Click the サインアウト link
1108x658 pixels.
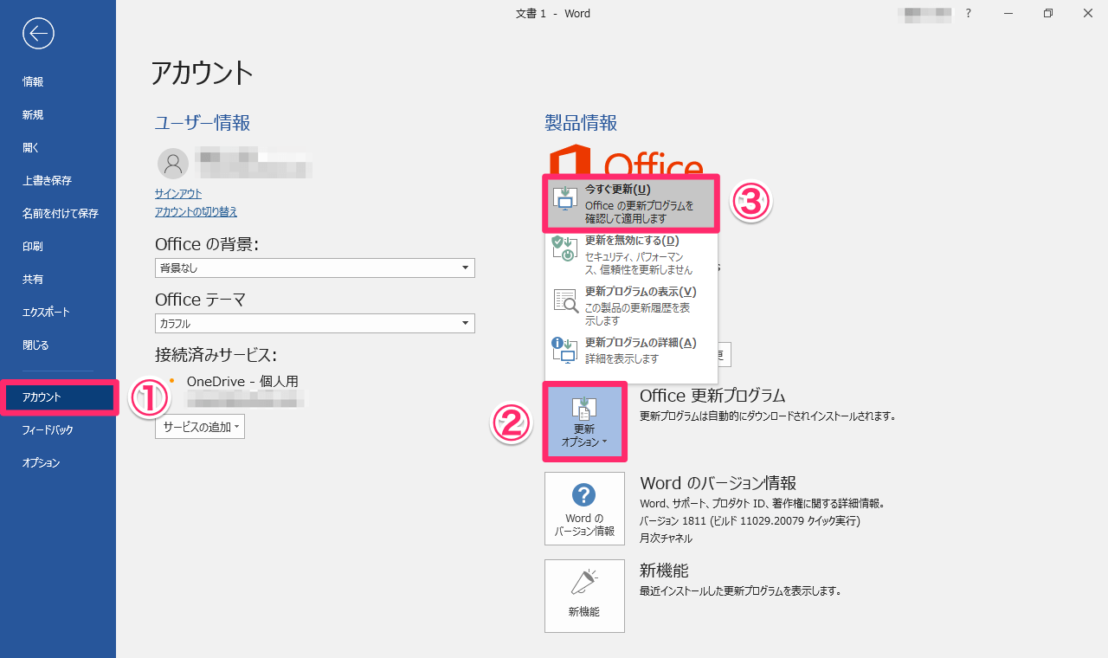(178, 194)
